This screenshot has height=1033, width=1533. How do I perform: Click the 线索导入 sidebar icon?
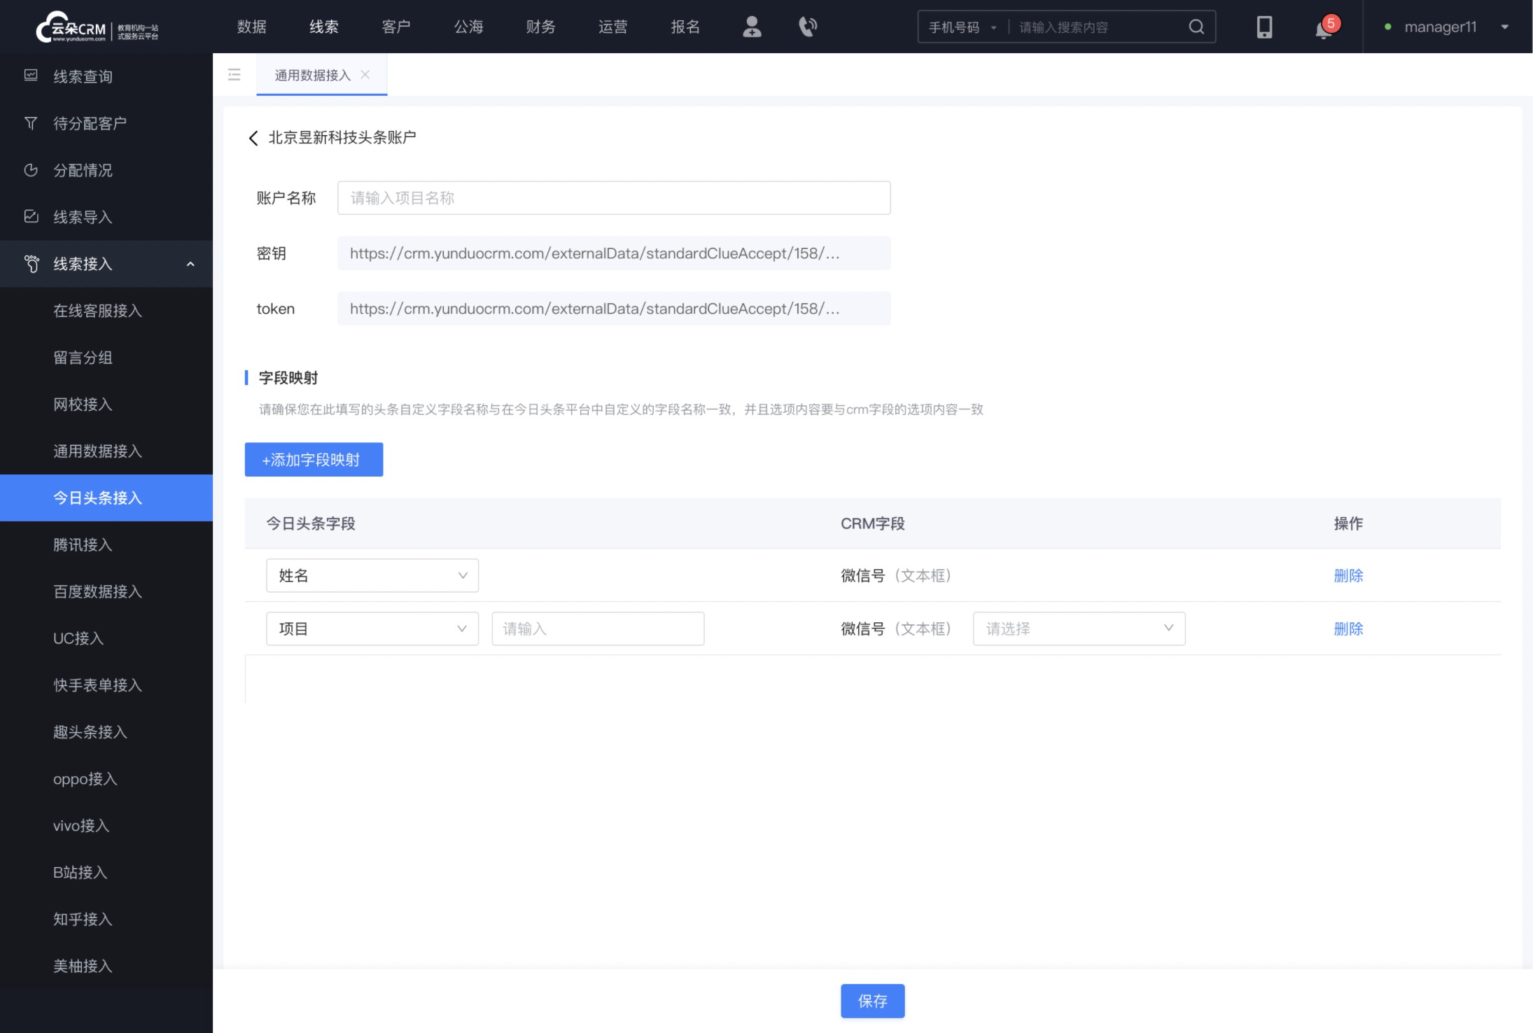[29, 217]
